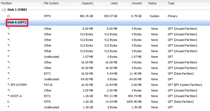Click the System status cell
The height and width of the screenshot is (111, 210).
point(155,16)
